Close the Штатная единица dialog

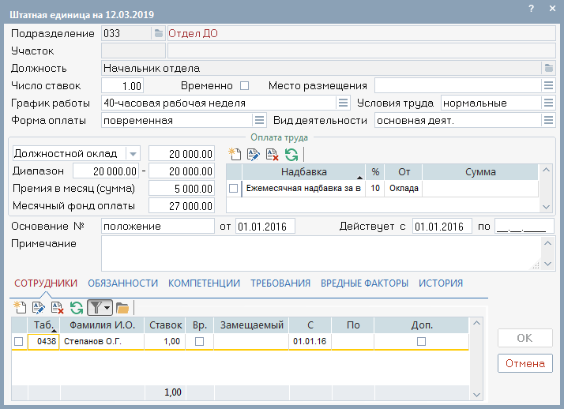point(552,8)
